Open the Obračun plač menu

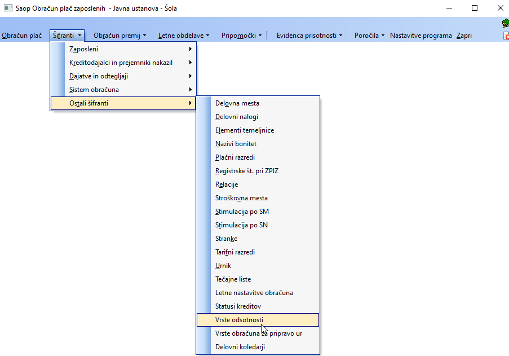pos(22,36)
